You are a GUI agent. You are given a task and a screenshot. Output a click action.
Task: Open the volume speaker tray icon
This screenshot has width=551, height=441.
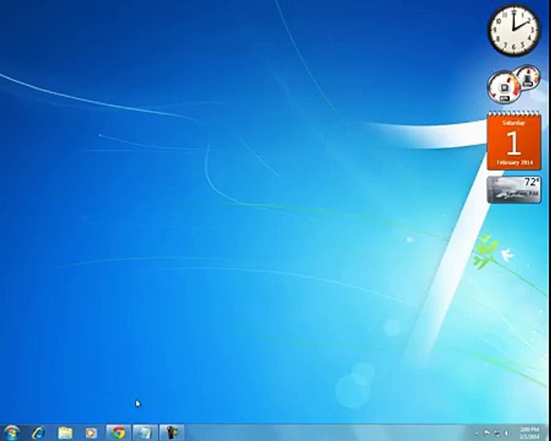(506, 433)
